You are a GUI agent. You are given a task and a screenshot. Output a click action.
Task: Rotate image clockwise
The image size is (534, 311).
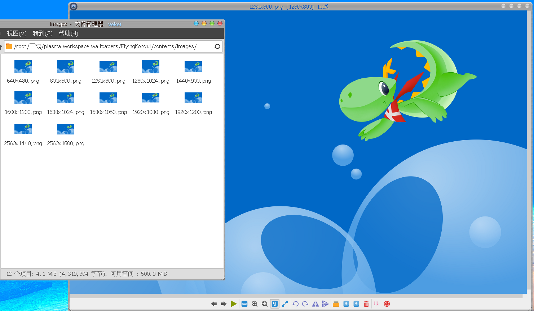305,304
